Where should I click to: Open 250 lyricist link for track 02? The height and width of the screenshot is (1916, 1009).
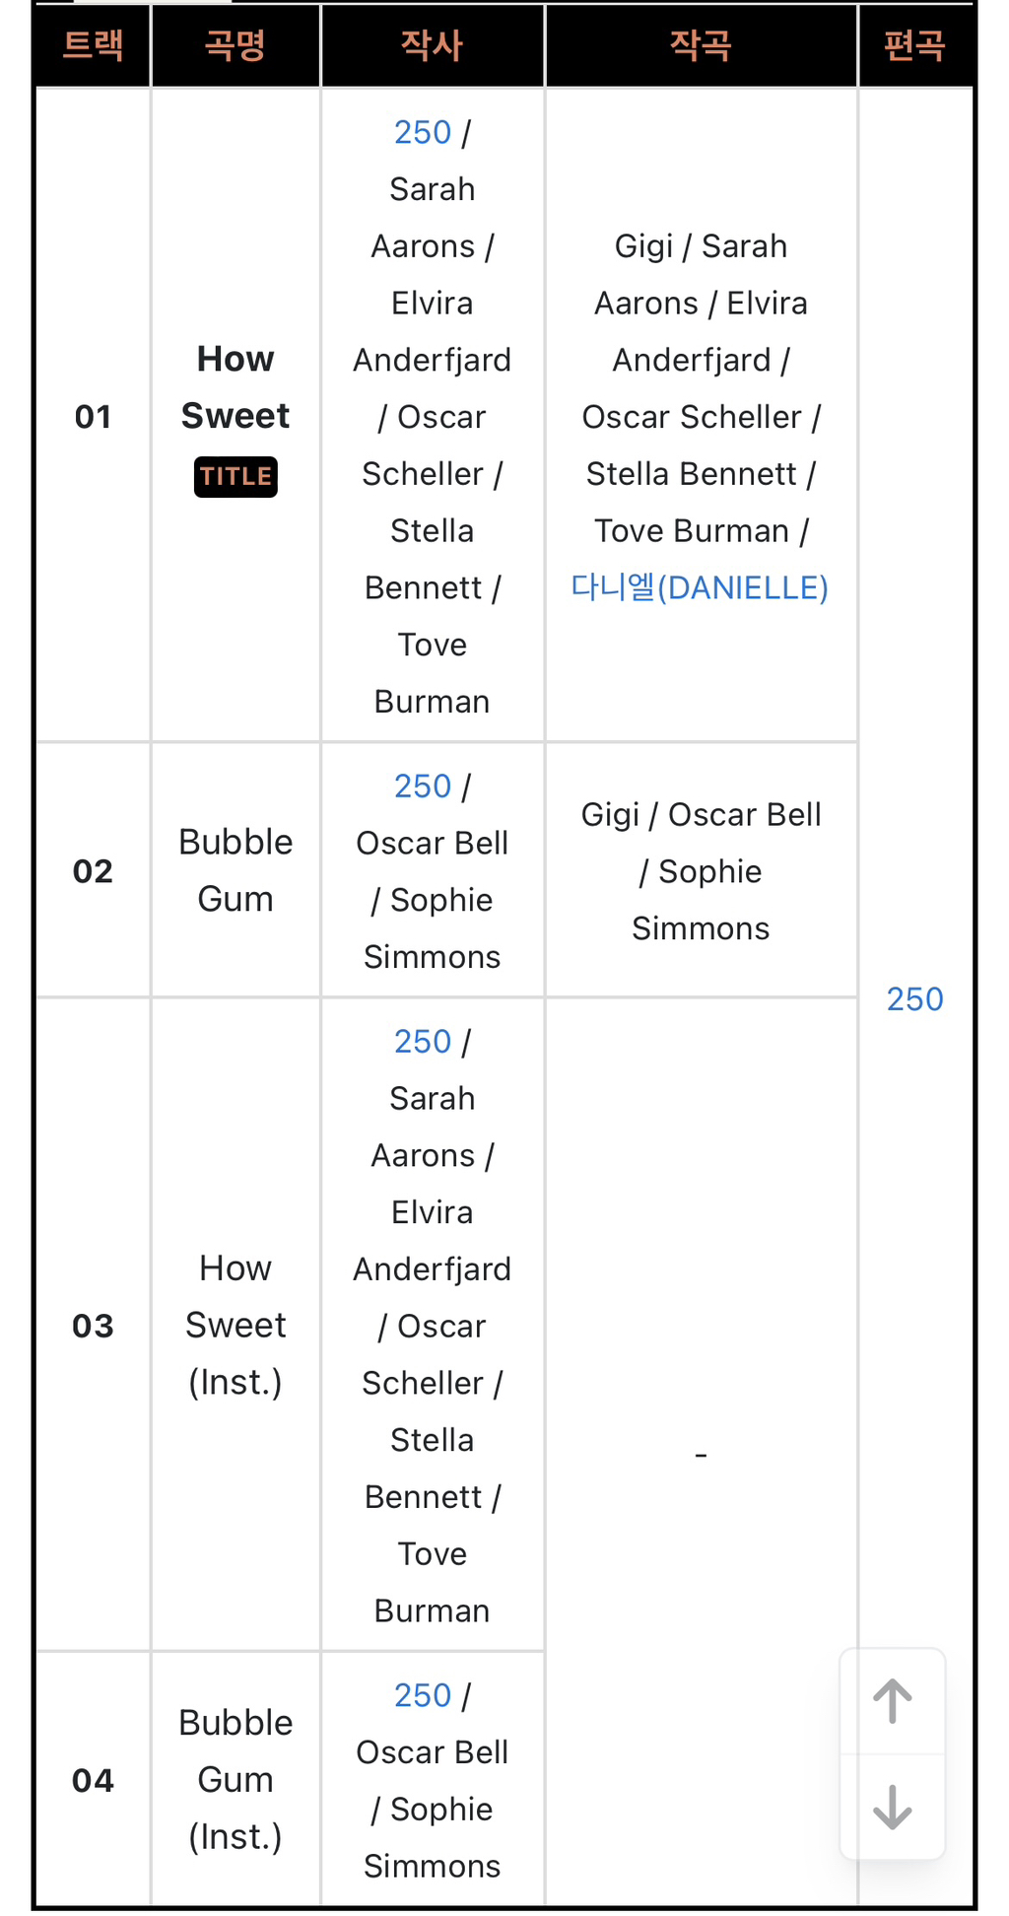click(423, 787)
